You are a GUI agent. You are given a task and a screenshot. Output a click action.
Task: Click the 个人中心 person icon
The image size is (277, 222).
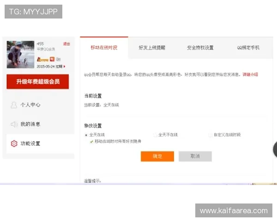[x=14, y=105]
